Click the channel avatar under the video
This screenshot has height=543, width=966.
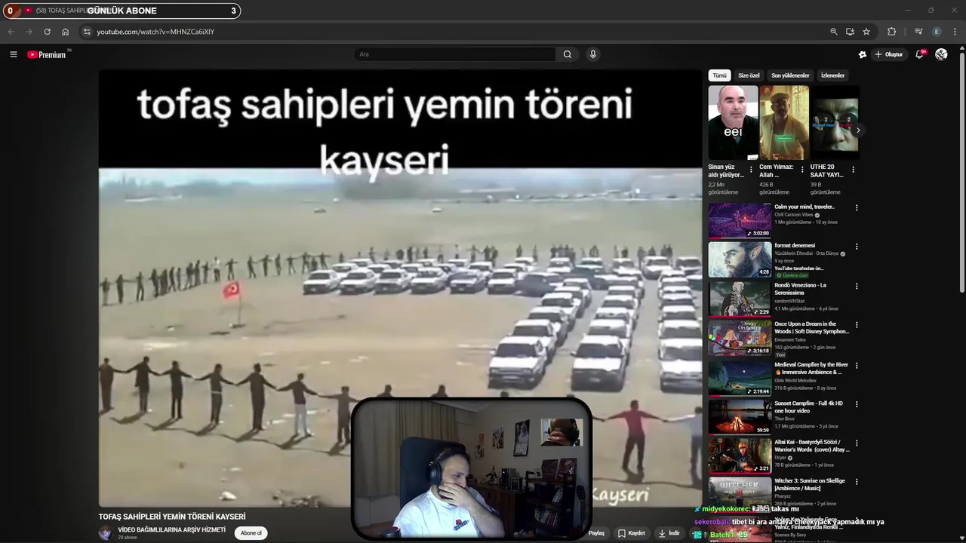coord(106,533)
